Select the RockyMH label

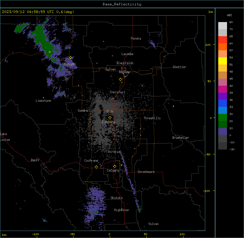coord(69,64)
